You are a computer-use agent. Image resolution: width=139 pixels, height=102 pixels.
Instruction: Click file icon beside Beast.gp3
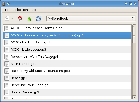coord(7,78)
